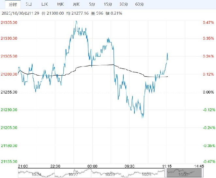Choose the 30分 interval tab
This screenshot has width=216, height=178.
123,4
